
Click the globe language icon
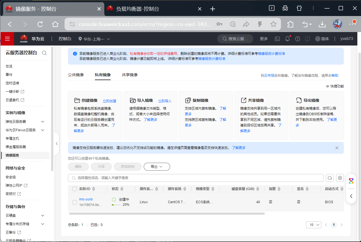pos(318,39)
